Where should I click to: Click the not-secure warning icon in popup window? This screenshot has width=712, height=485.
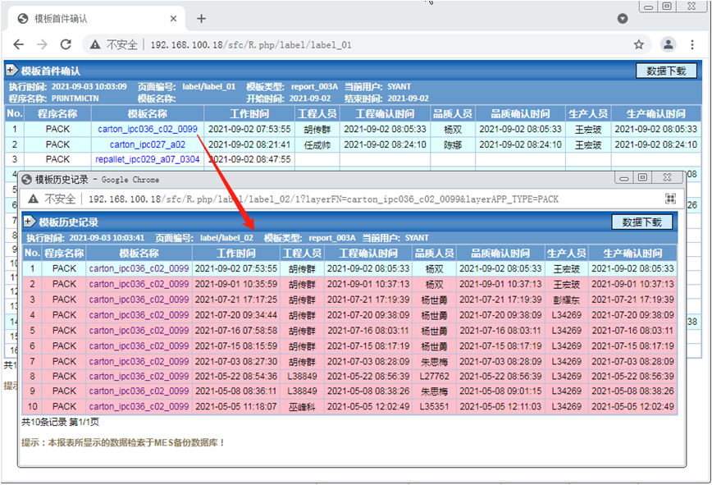coord(34,199)
